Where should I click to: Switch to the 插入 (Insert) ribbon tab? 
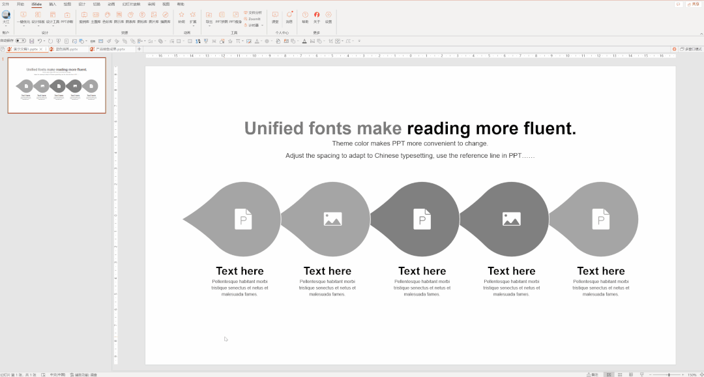point(52,4)
